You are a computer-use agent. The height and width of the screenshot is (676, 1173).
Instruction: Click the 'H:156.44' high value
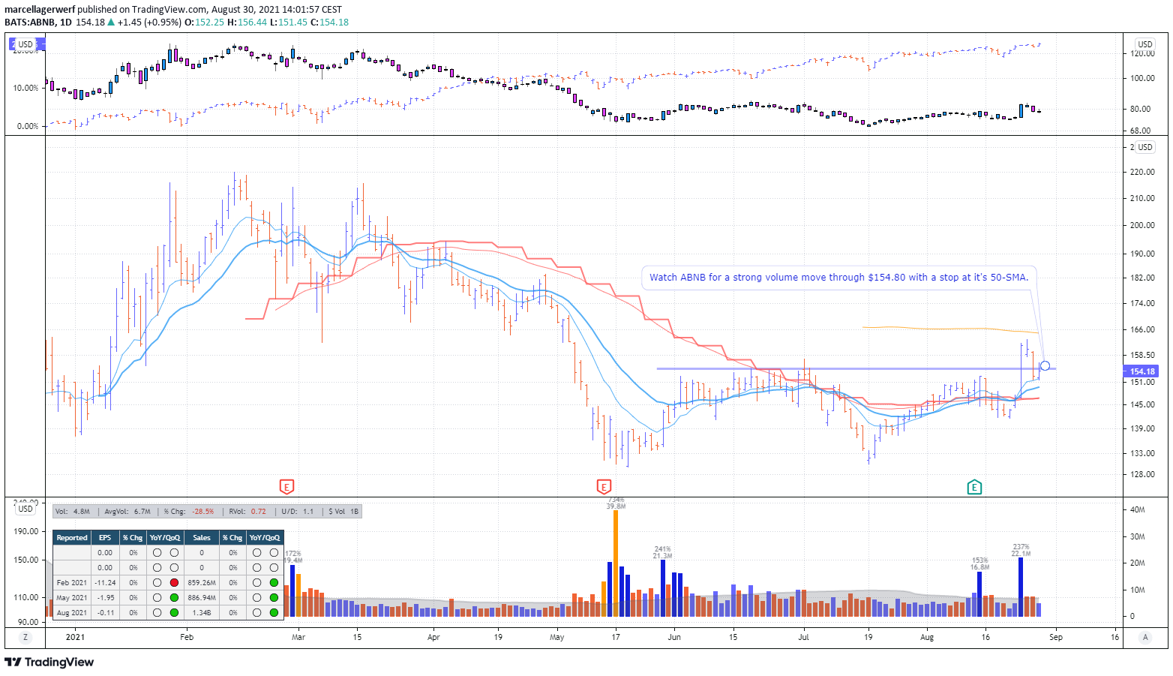(x=247, y=23)
